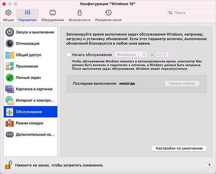Click the Дополнительные на... ellipsis icon
Viewport: 216px width, 174px height.
10,134
